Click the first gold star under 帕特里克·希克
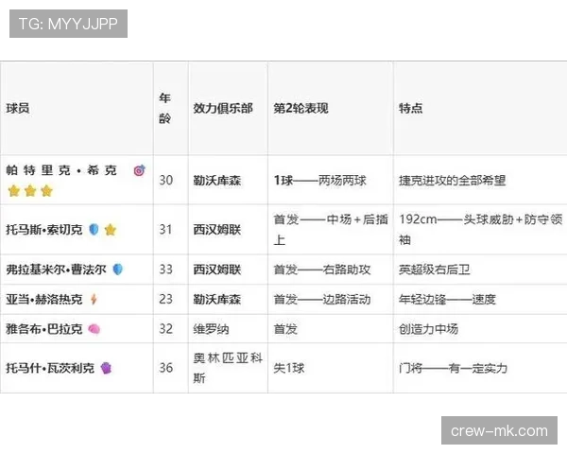 pyautogui.click(x=14, y=190)
